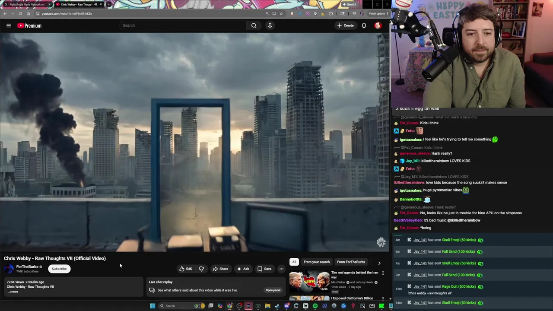Click the ForTheBurbs channel avatar
Image resolution: width=553 pixels, height=311 pixels.
tap(9, 269)
